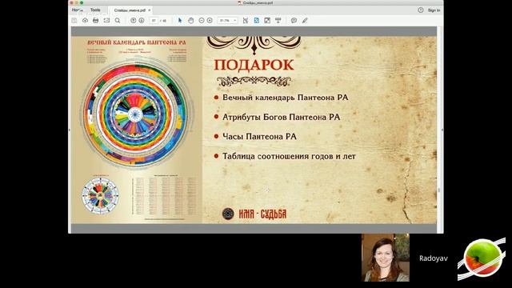Click Таблица соотношения годов и лет
The image size is (512, 288).
tap(289, 156)
